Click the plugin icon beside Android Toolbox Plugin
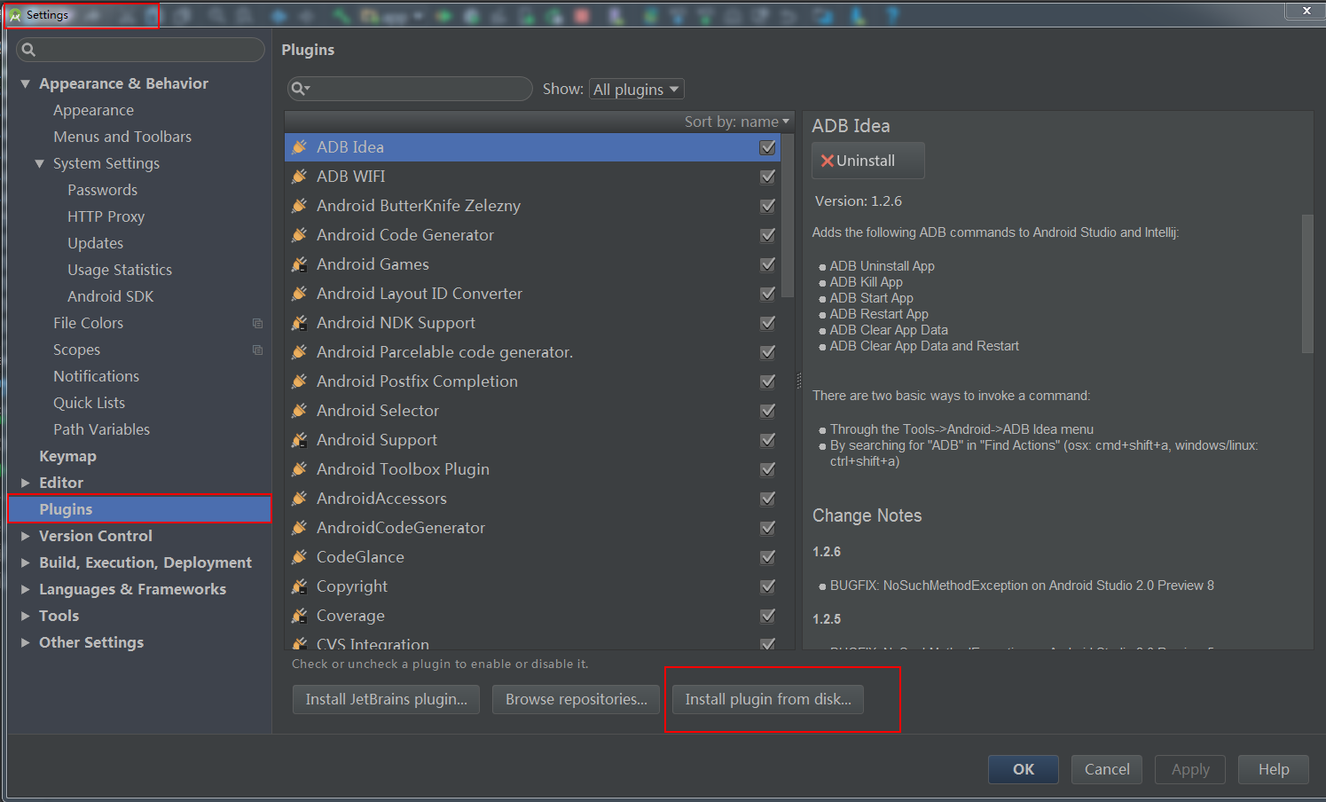Screen dimensions: 1326x802 [x=300, y=469]
